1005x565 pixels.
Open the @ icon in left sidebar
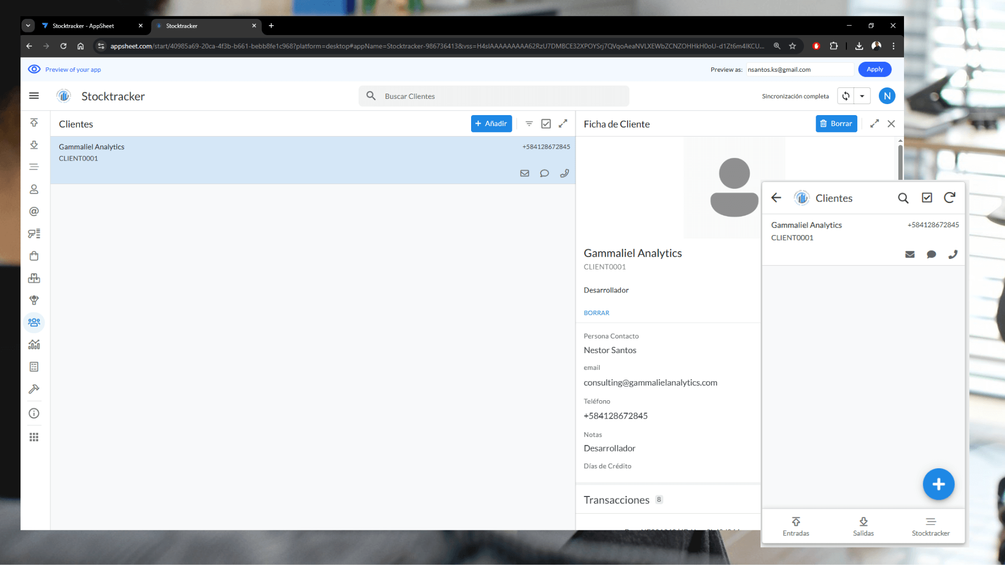pyautogui.click(x=34, y=211)
